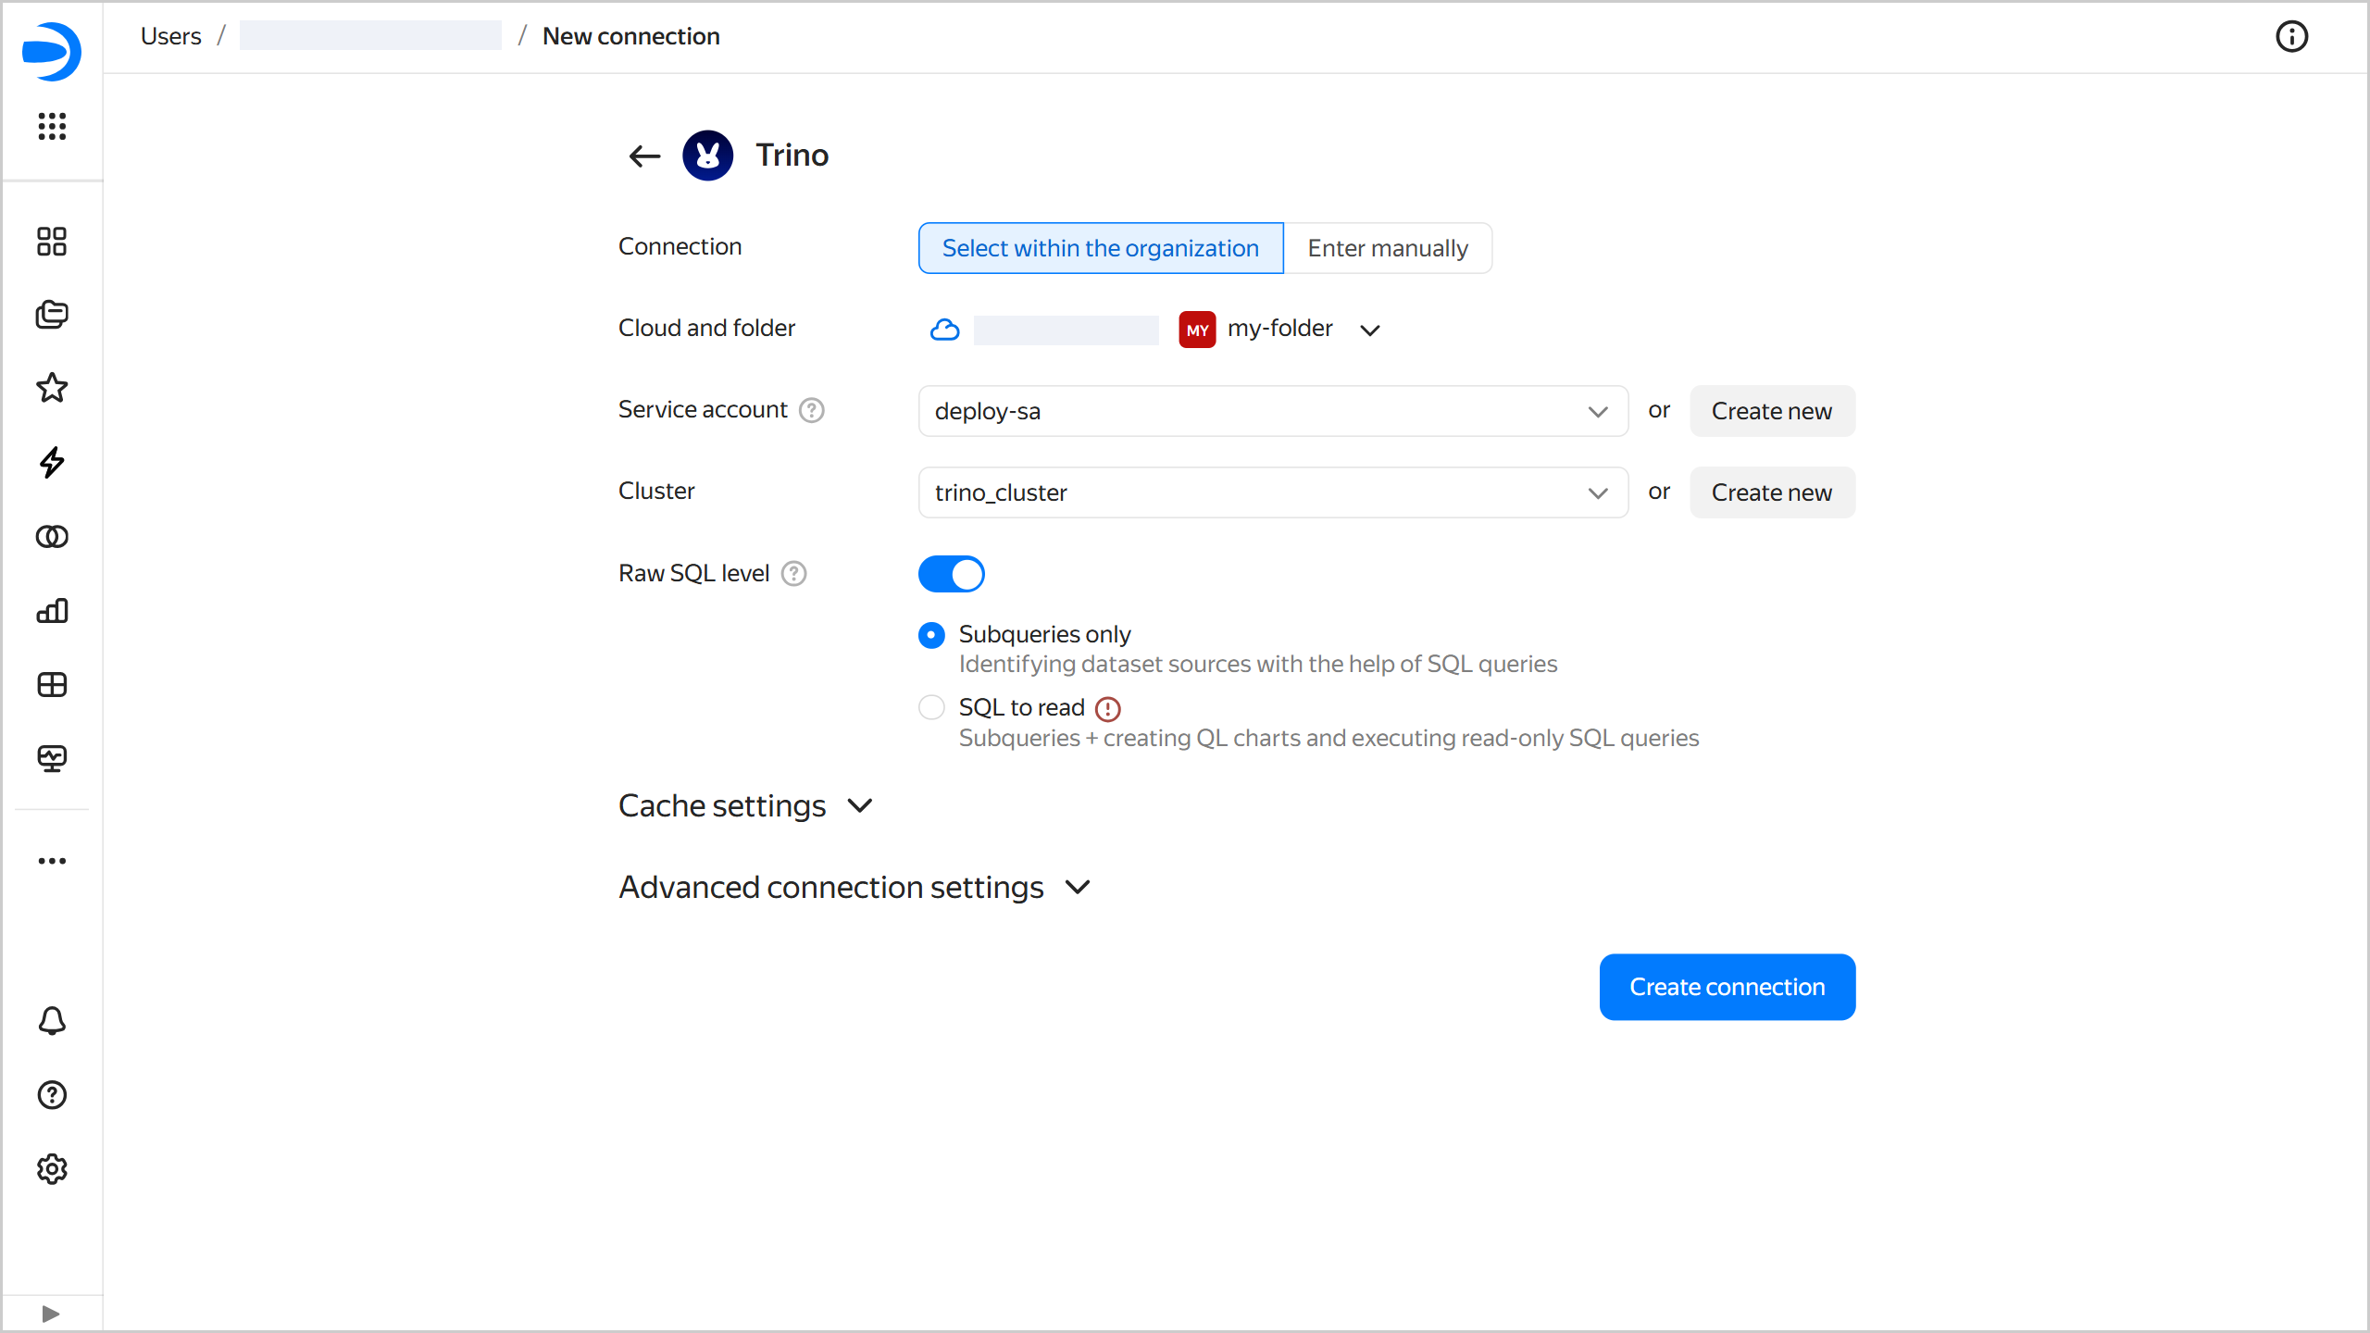Click the Create connection button
The width and height of the screenshot is (2370, 1333).
tap(1728, 987)
